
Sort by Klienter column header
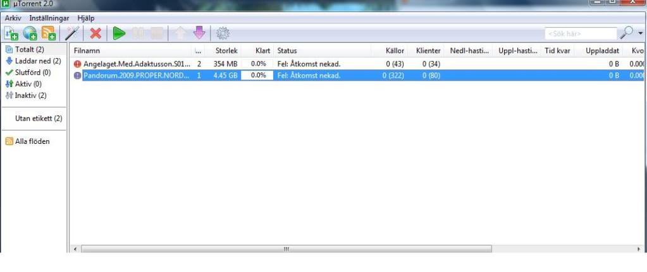[x=426, y=50]
